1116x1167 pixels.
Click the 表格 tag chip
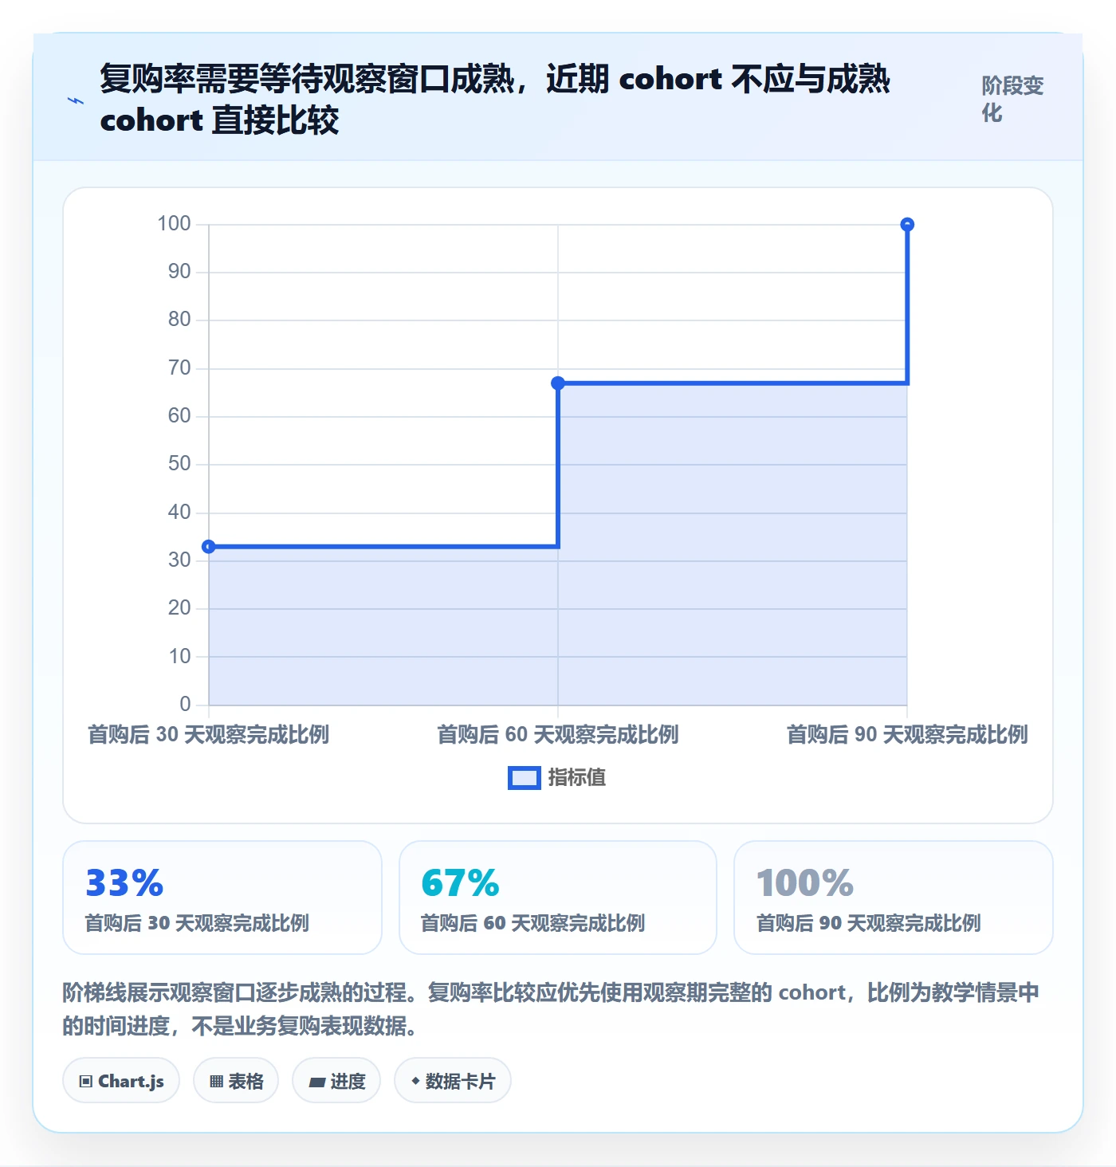click(236, 1081)
